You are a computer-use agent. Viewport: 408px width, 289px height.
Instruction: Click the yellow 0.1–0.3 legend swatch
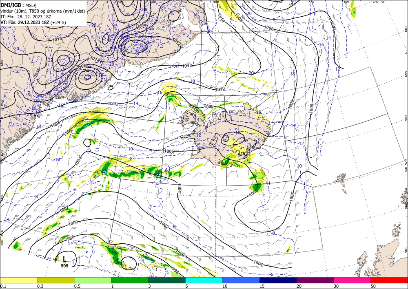pyautogui.click(x=18, y=280)
